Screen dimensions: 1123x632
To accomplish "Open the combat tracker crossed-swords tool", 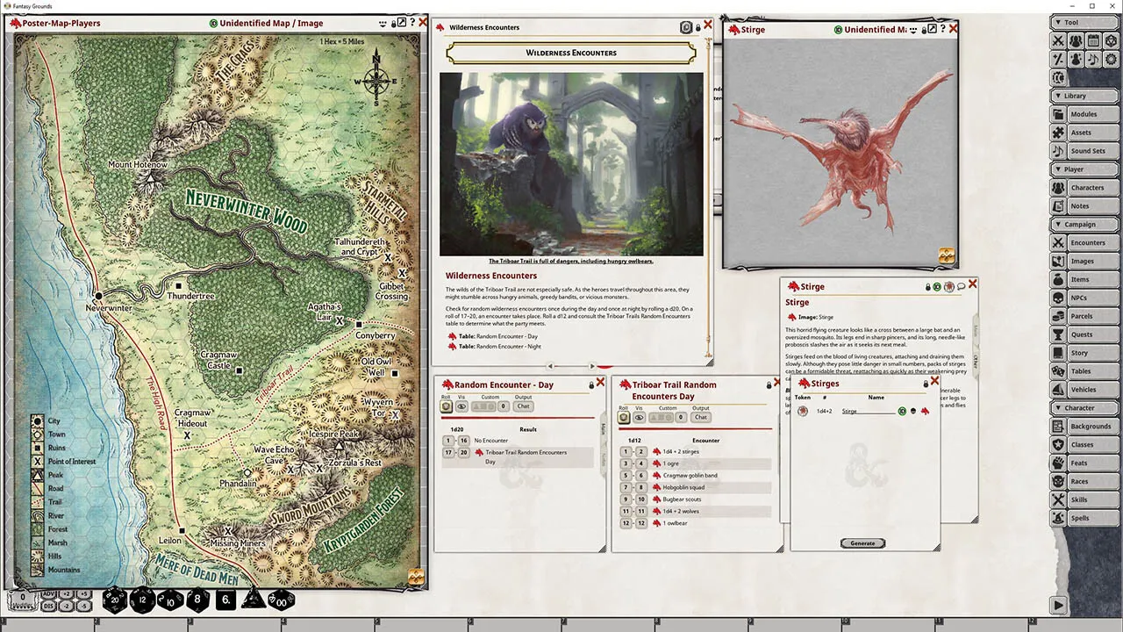I will tap(1058, 40).
